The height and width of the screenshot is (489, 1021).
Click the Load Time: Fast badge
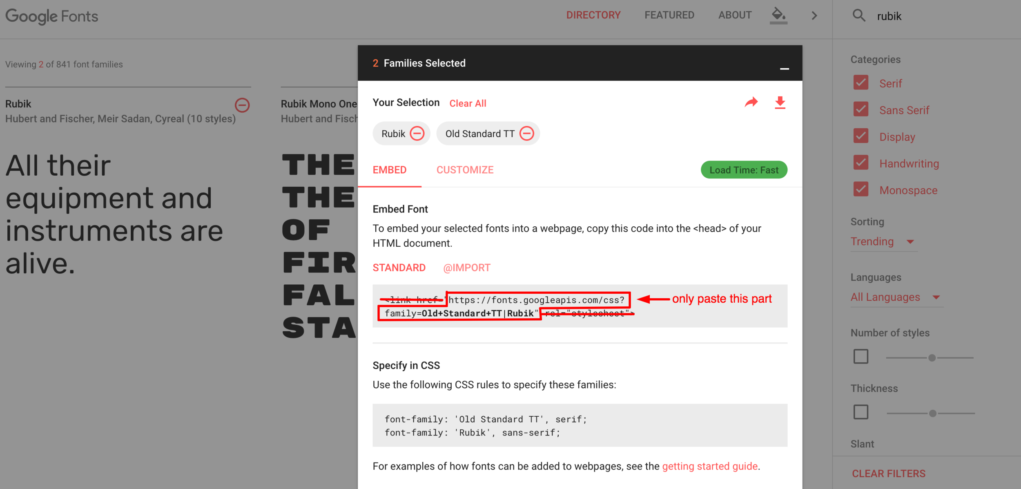[x=744, y=170]
